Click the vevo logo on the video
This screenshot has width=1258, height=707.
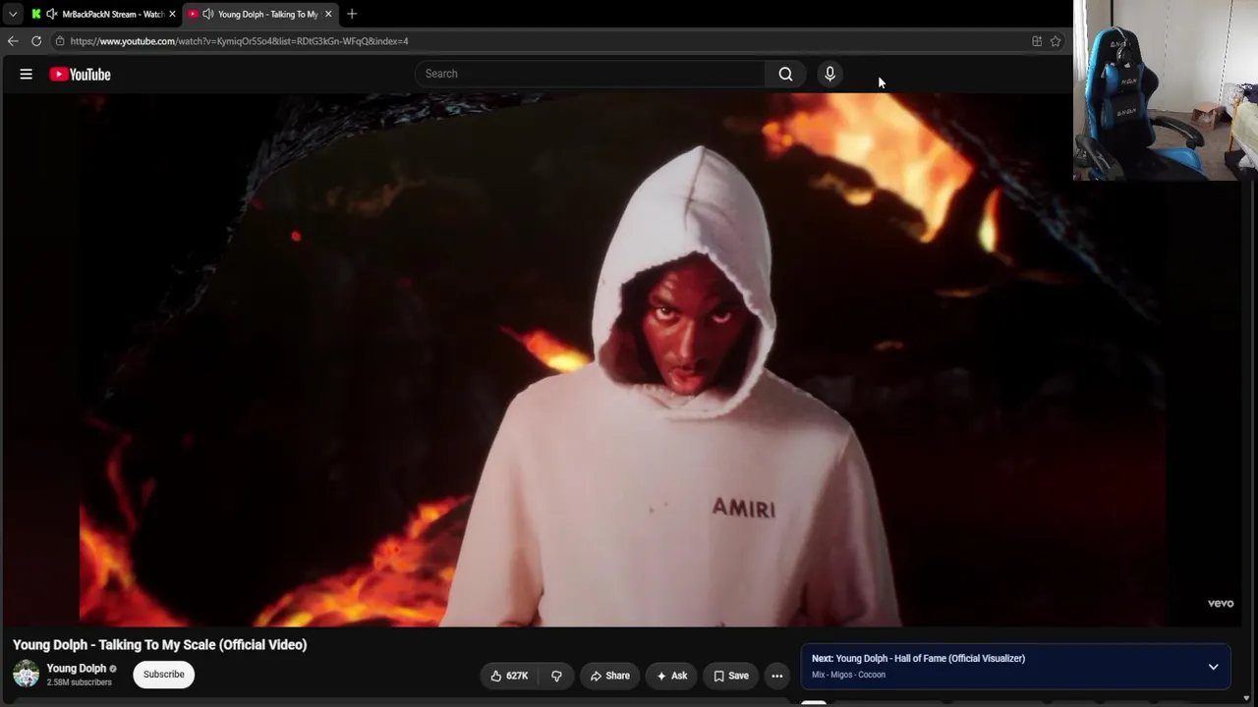pyautogui.click(x=1221, y=604)
